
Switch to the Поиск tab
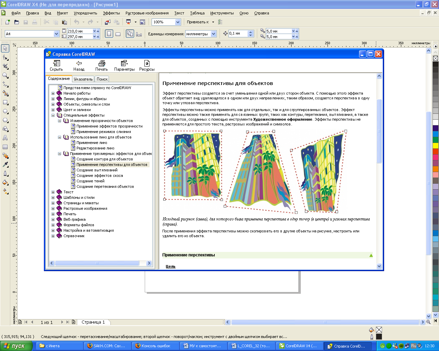point(102,79)
